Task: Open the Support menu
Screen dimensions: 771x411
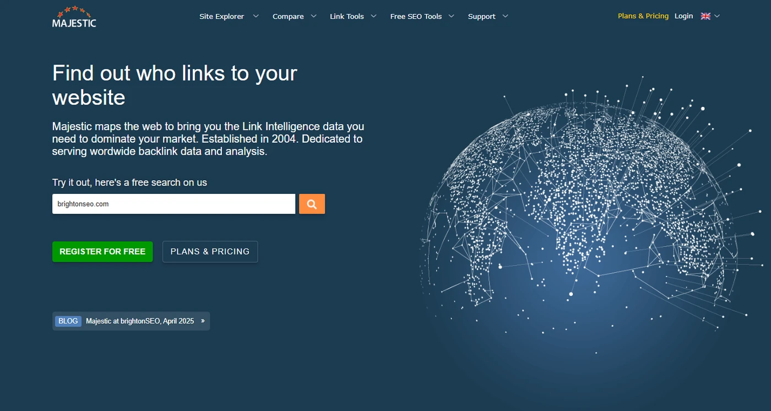Action: 482,17
